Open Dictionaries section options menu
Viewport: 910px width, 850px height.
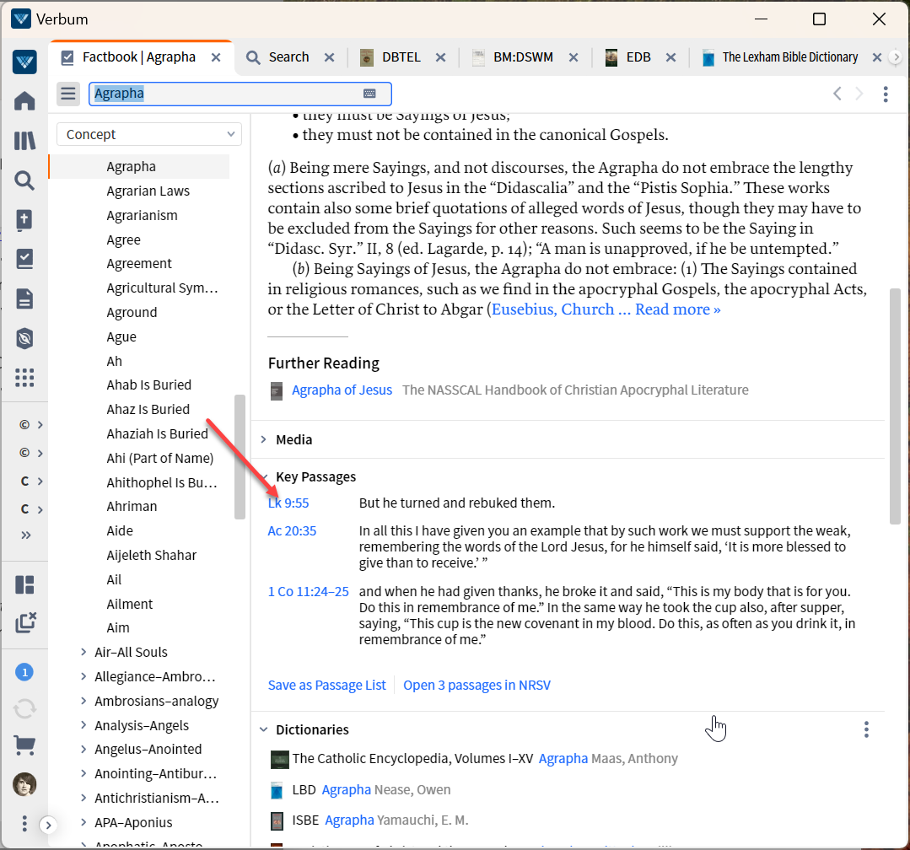coord(866,729)
